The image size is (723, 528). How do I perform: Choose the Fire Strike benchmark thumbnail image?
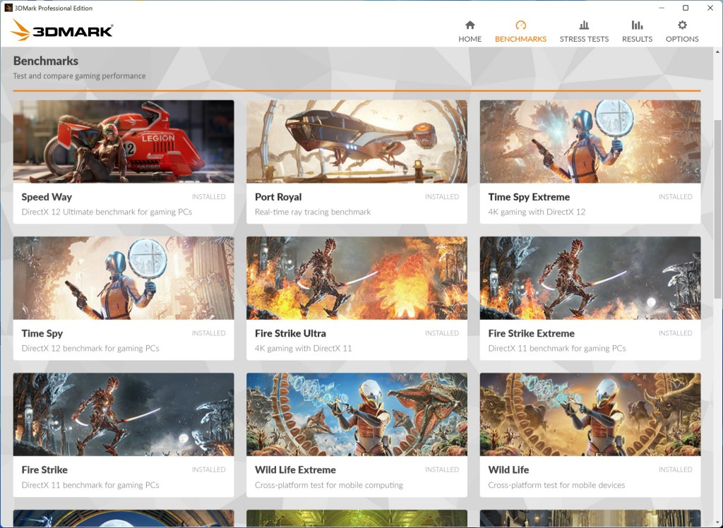[124, 414]
